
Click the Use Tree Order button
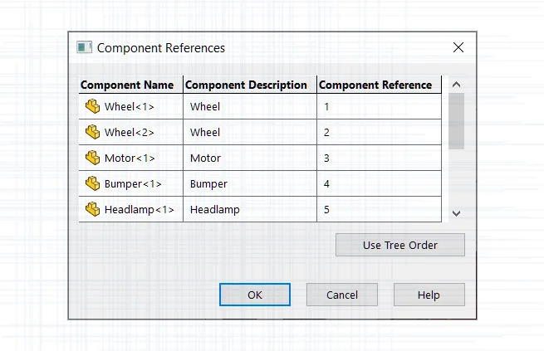pyautogui.click(x=400, y=245)
